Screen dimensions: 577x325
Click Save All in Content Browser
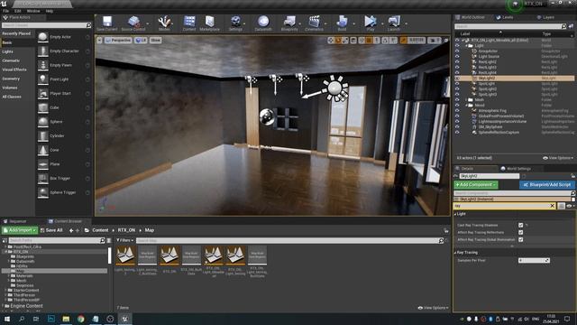(x=51, y=230)
